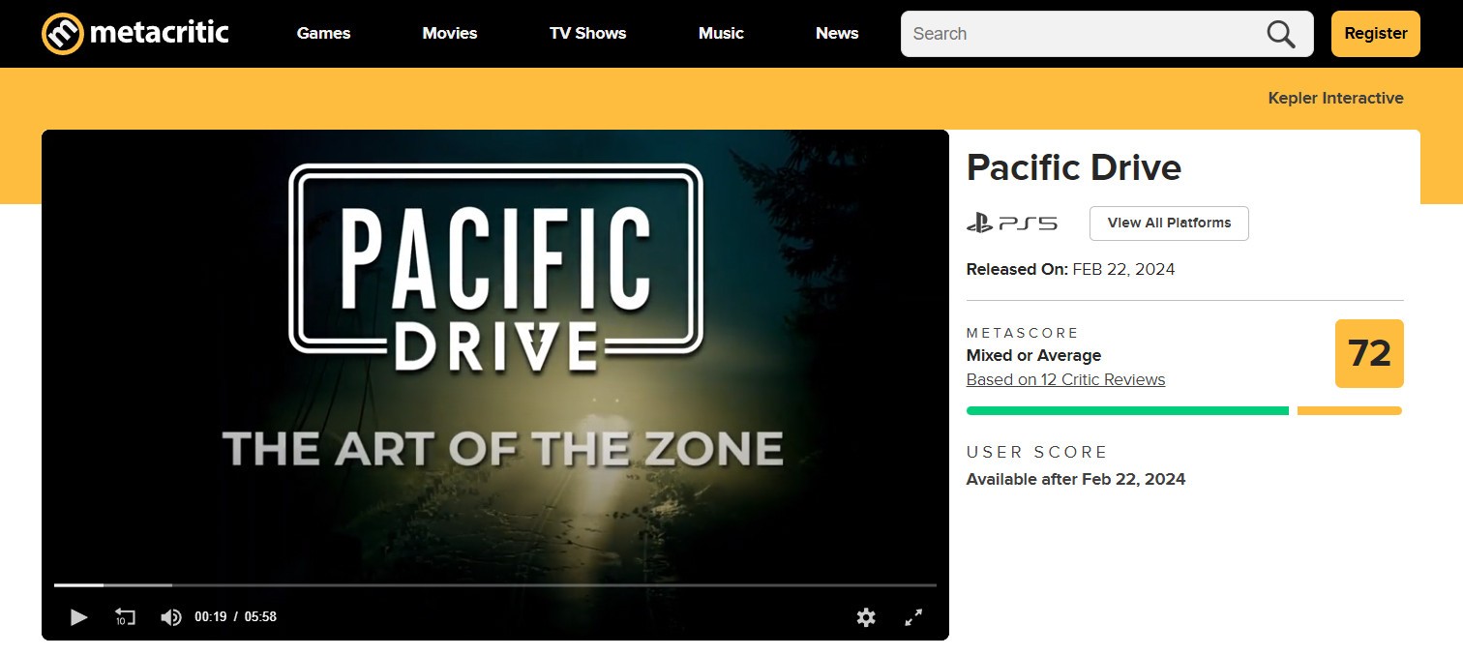Click the metacritic wordmark text
Viewport: 1463px width, 656px height.
(x=159, y=33)
